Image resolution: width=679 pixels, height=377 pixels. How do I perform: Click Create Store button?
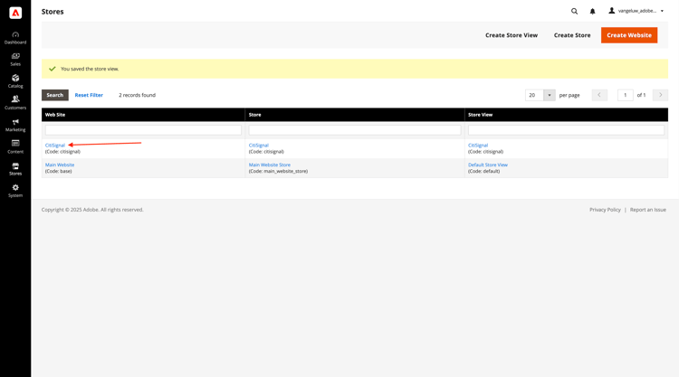tap(572, 35)
